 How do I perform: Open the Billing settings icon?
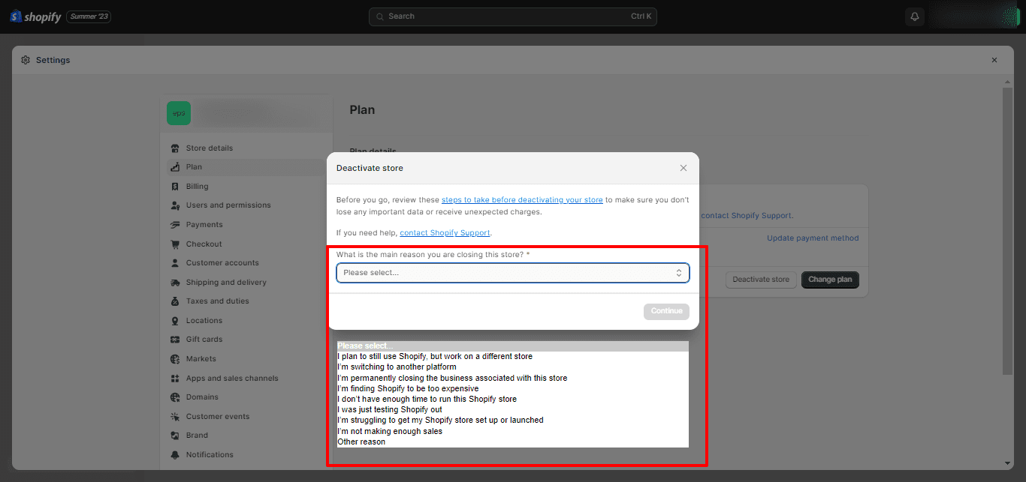[x=177, y=186]
